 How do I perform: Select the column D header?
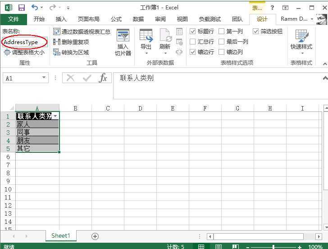click(140, 108)
